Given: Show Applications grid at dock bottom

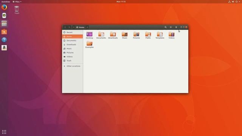Looking at the screenshot, I should point(4,132).
